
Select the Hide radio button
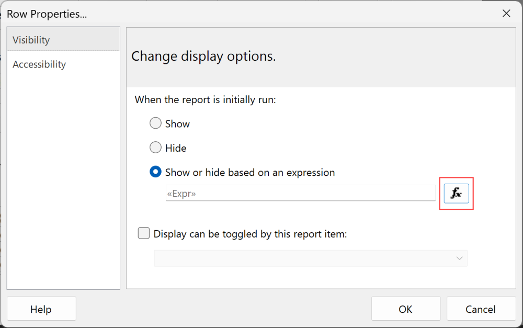pos(155,148)
